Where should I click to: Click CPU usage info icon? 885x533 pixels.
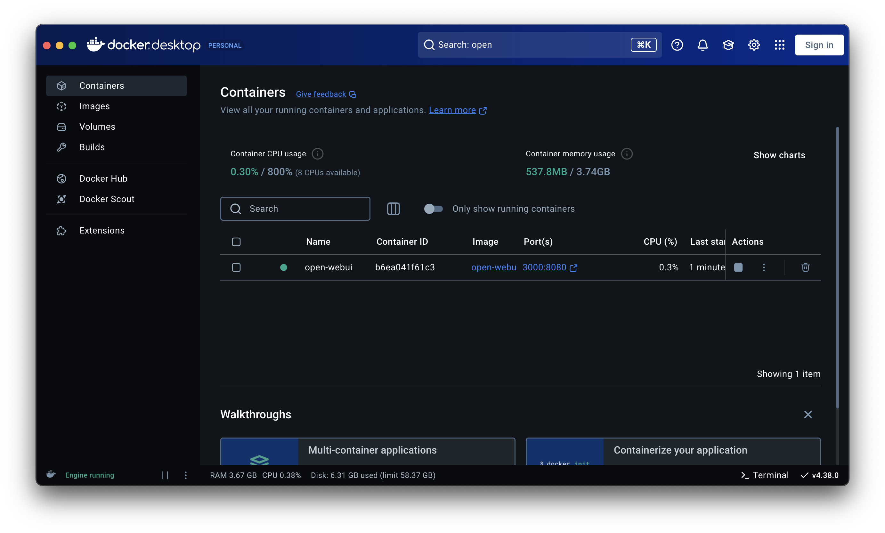317,154
